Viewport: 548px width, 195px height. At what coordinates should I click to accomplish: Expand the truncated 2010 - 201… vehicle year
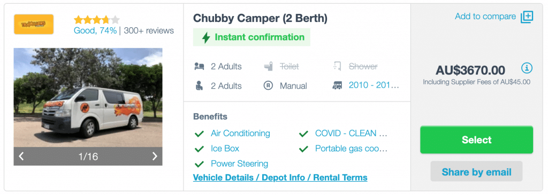[x=374, y=85]
